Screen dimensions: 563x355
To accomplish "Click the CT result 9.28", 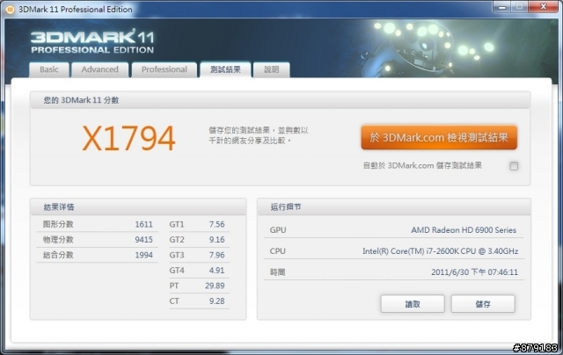I will [217, 301].
